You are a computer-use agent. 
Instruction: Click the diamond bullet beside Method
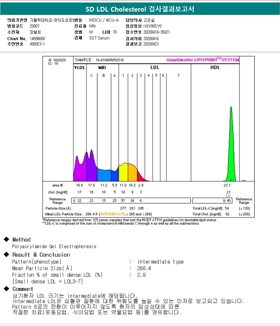point(7,239)
